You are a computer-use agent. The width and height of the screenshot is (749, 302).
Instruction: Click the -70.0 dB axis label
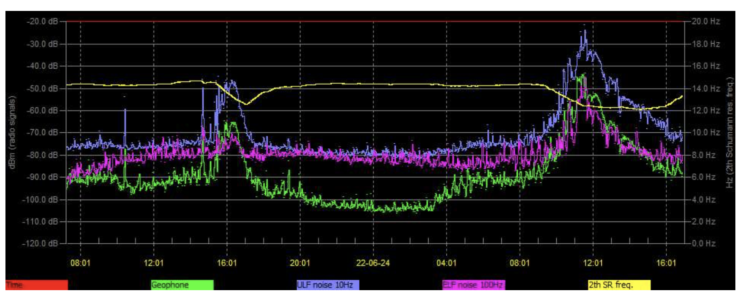(43, 133)
